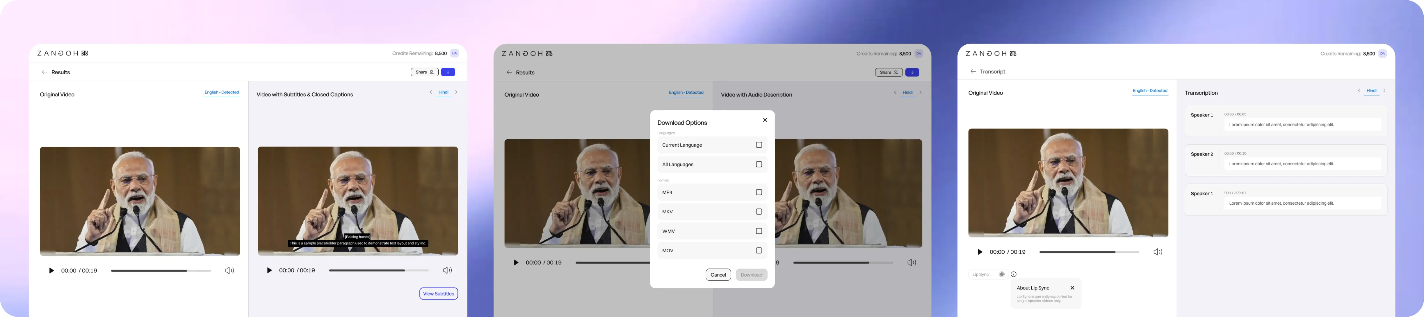The image size is (1424, 317).
Task: Check the WMV format checkbox
Action: [759, 231]
